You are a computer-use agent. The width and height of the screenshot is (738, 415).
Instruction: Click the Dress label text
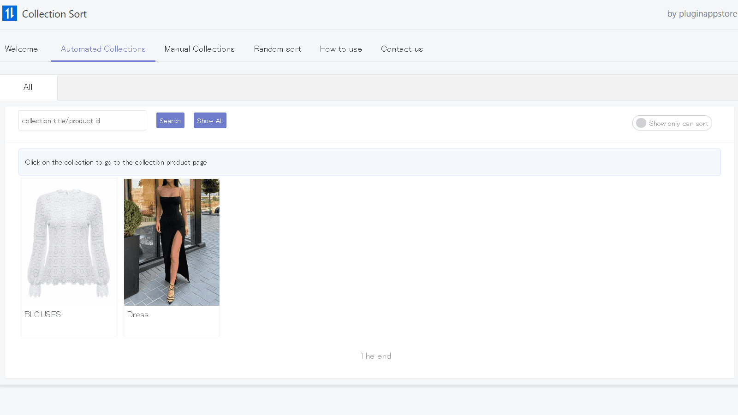point(137,314)
